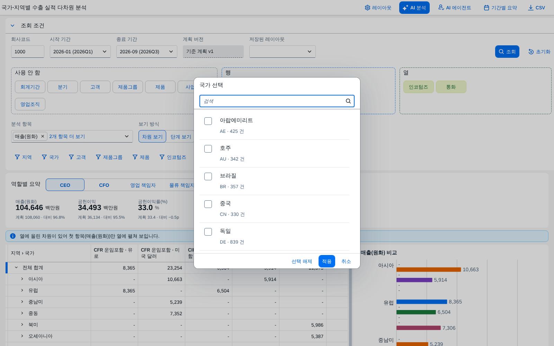Click the blue 유럽 bar showing 8,365
The width and height of the screenshot is (554, 346).
[422, 302]
